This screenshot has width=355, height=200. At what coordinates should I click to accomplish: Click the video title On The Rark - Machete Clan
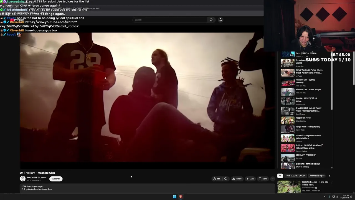coord(37,173)
